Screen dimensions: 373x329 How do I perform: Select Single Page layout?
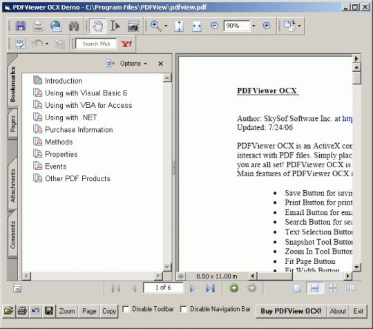(x=297, y=288)
